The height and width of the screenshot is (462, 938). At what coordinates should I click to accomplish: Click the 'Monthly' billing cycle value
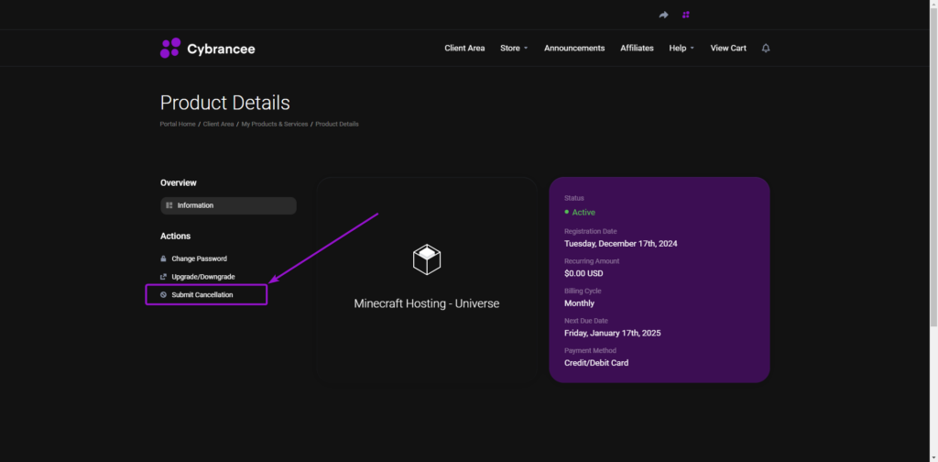pyautogui.click(x=580, y=303)
